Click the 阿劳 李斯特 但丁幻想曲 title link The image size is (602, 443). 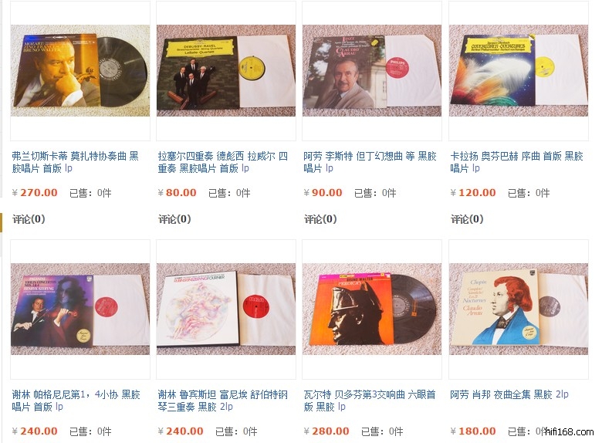(370, 162)
